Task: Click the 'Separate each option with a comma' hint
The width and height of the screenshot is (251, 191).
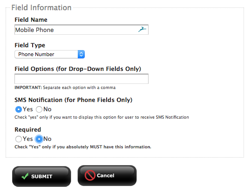Action: pyautogui.click(x=79, y=88)
